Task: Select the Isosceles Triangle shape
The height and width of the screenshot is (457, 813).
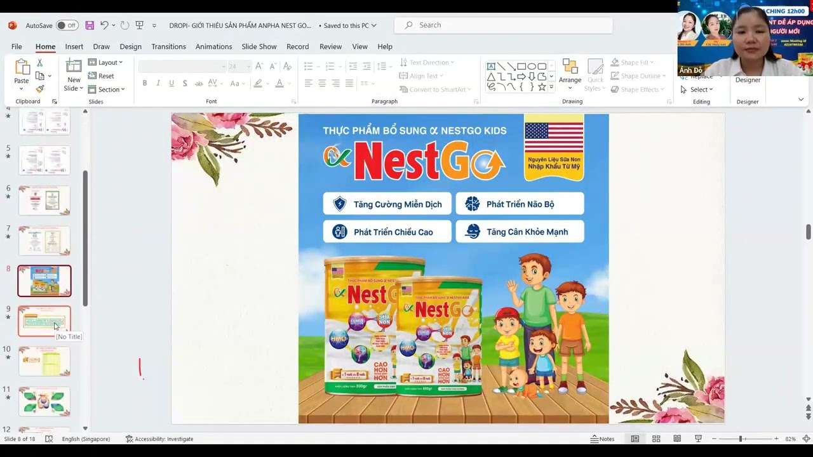Action: [x=491, y=76]
